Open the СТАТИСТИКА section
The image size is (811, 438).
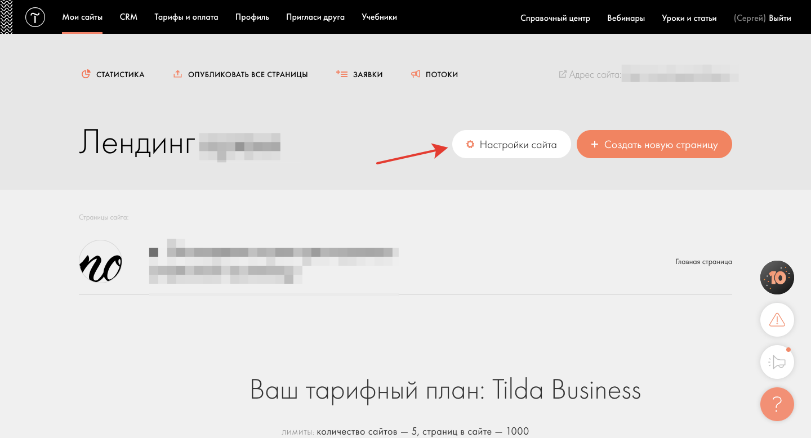(x=121, y=74)
